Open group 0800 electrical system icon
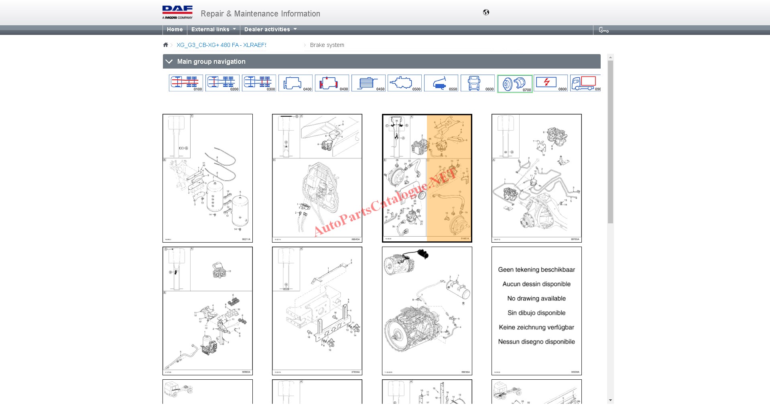The height and width of the screenshot is (405, 770). click(x=551, y=83)
